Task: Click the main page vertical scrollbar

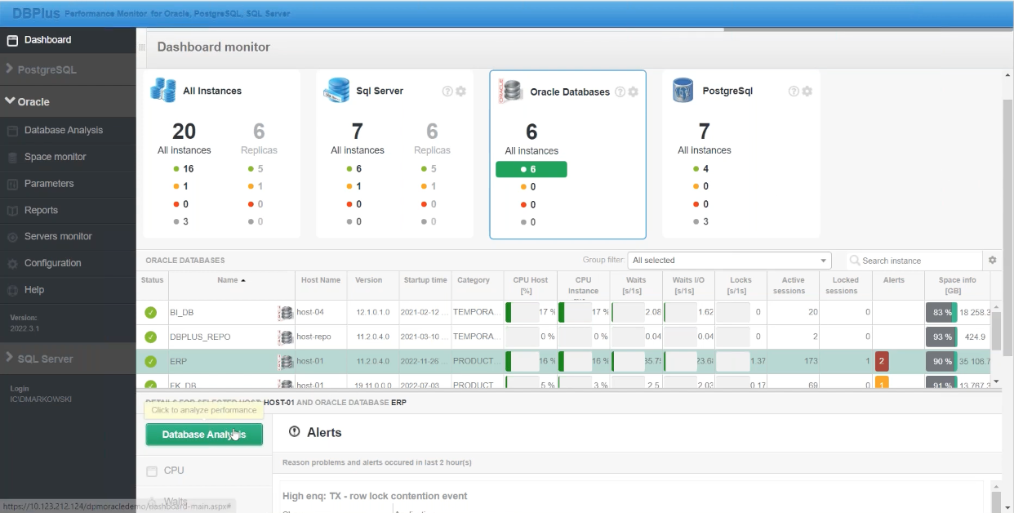Action: tap(1007, 229)
